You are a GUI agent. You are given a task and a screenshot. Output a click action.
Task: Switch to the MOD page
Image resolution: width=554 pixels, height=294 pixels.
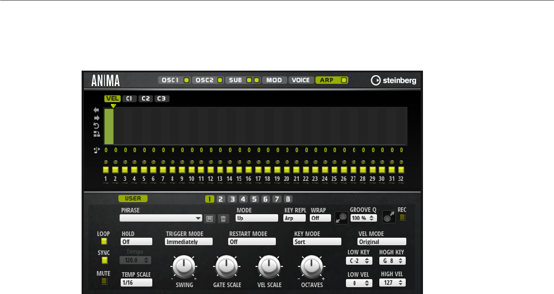(274, 80)
